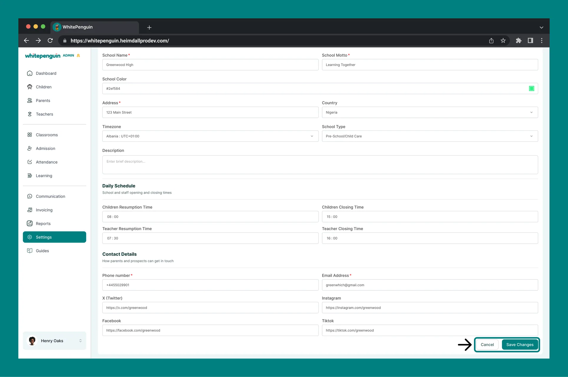Go to Reports in the sidebar
568x377 pixels.
[x=54, y=223]
